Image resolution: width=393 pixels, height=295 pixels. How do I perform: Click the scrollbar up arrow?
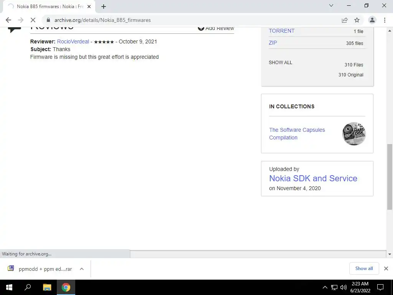[x=390, y=31]
